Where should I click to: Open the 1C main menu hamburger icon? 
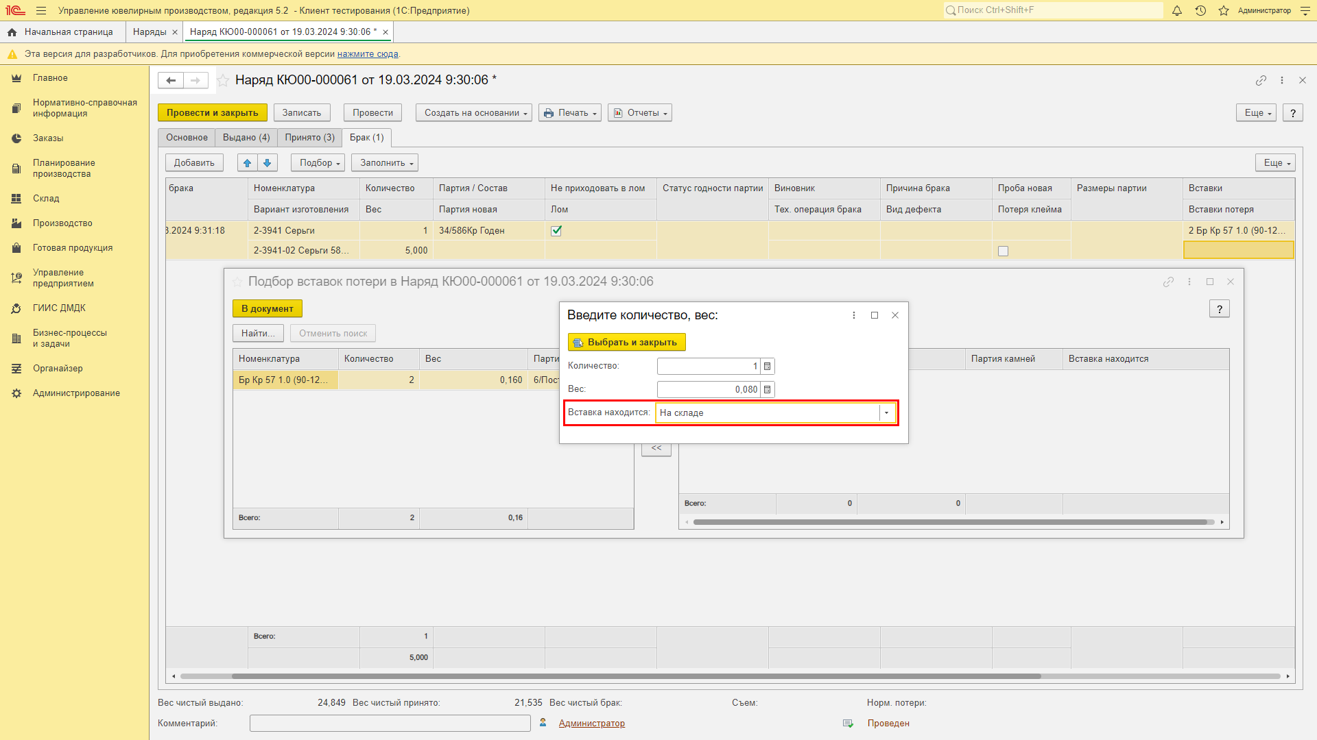click(41, 10)
